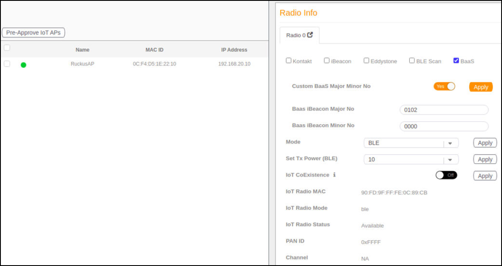Apply the custom BaaS settings

click(x=481, y=87)
